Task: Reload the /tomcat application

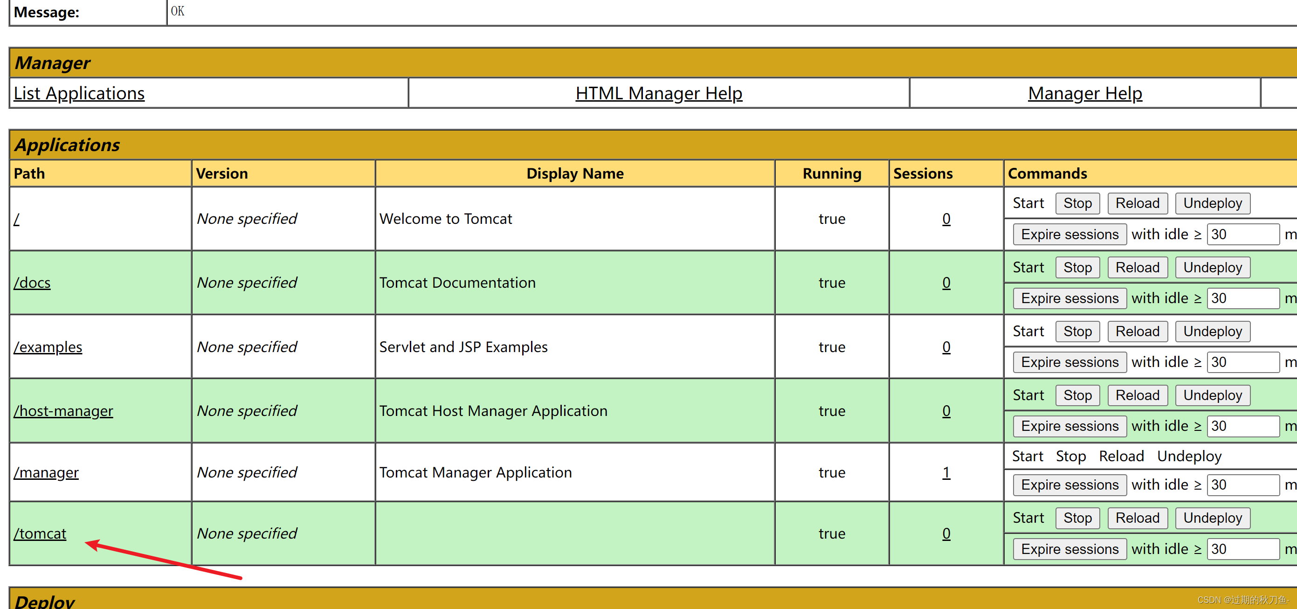Action: point(1138,519)
